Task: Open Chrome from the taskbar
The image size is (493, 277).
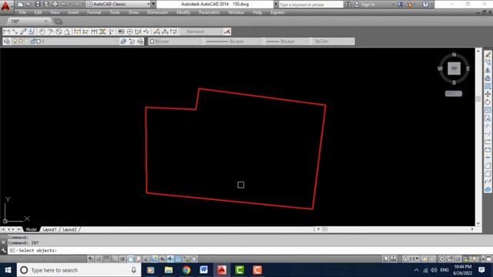Action: point(186,270)
